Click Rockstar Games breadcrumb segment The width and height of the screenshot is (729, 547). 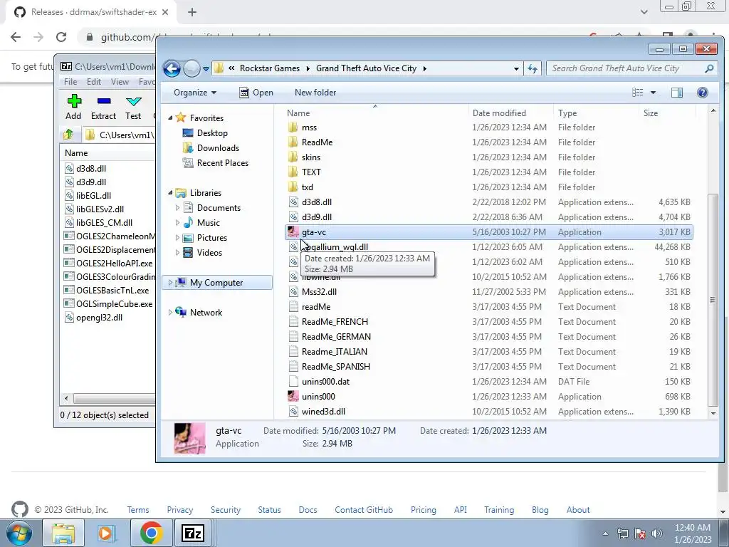click(x=270, y=68)
